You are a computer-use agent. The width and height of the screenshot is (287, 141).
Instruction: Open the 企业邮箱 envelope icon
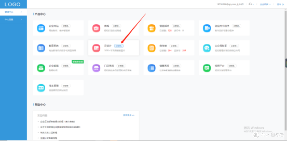point(41,68)
